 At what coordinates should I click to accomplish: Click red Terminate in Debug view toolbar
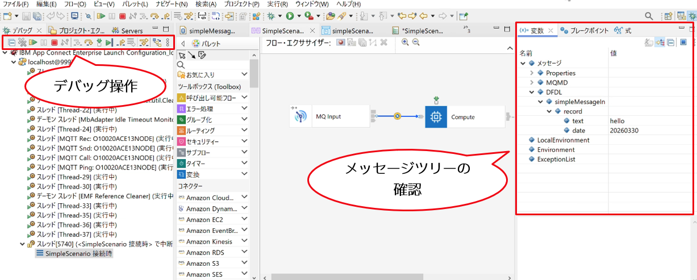pos(54,42)
